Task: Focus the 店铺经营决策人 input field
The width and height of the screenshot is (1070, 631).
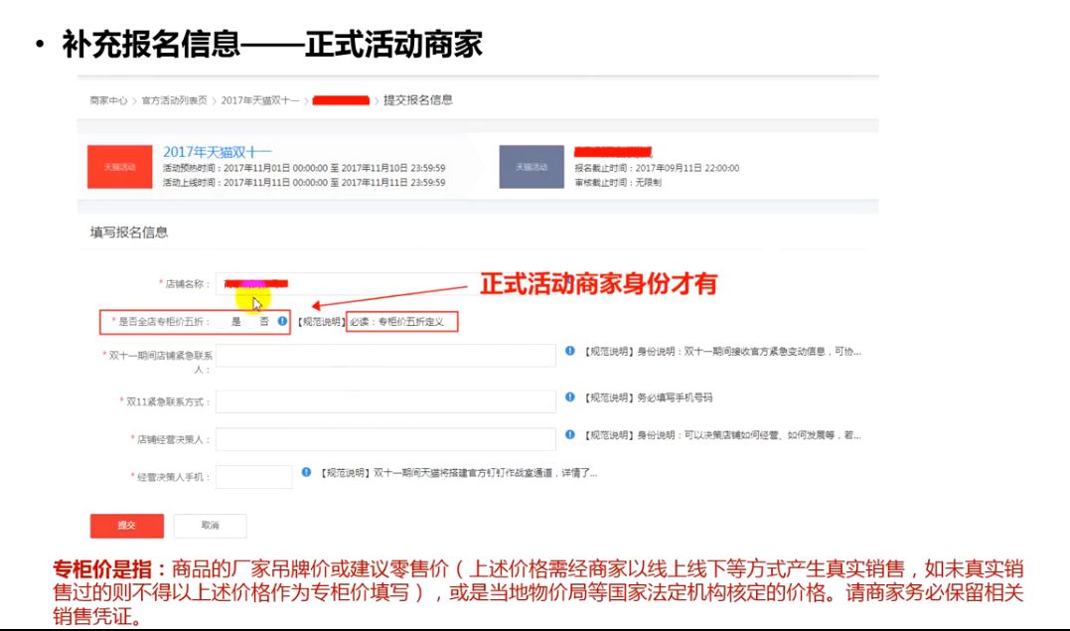Action: click(385, 439)
